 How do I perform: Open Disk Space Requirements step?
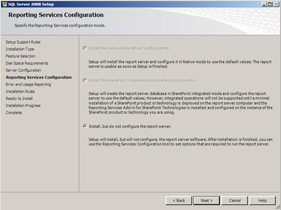click(x=27, y=63)
